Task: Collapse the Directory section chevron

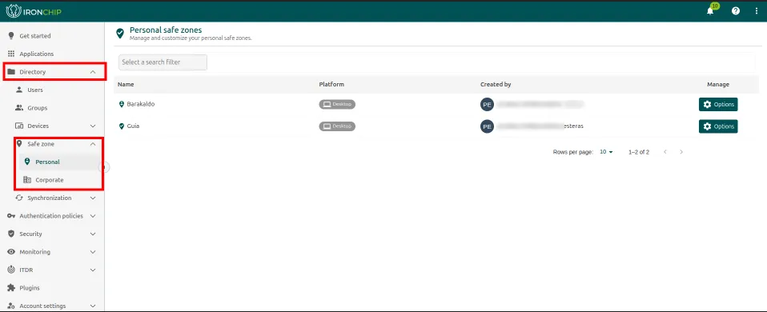Action: (93, 72)
